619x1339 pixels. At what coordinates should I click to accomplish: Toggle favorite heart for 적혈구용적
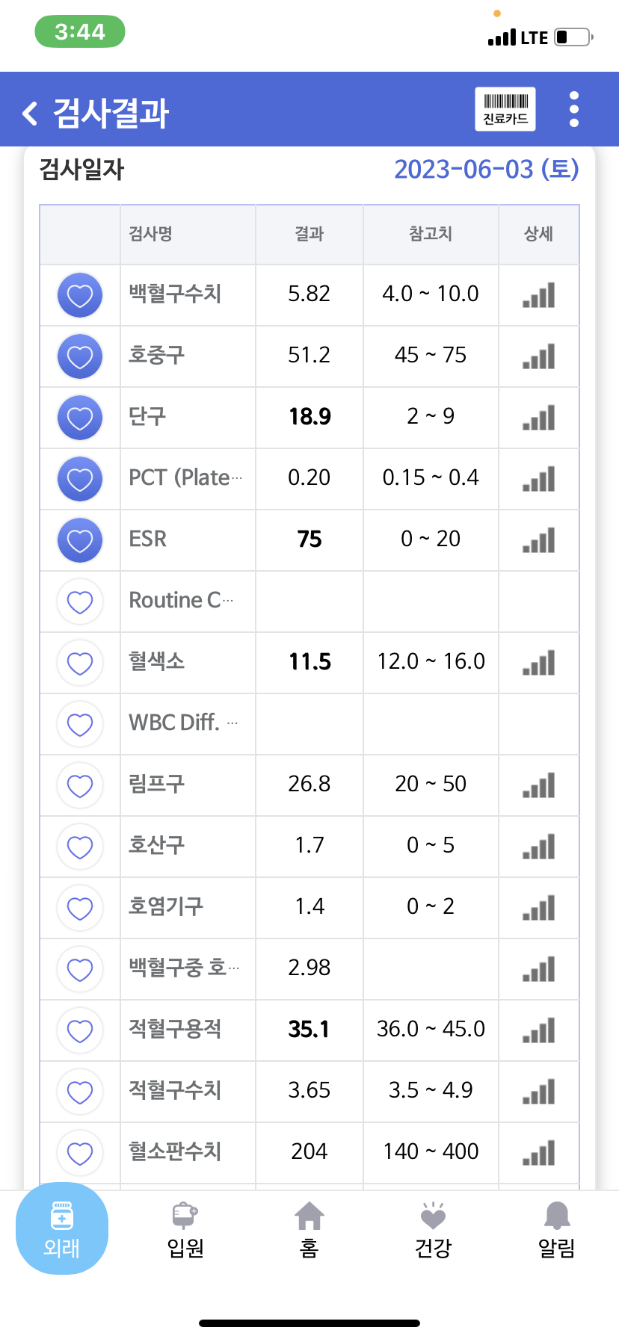(80, 1030)
